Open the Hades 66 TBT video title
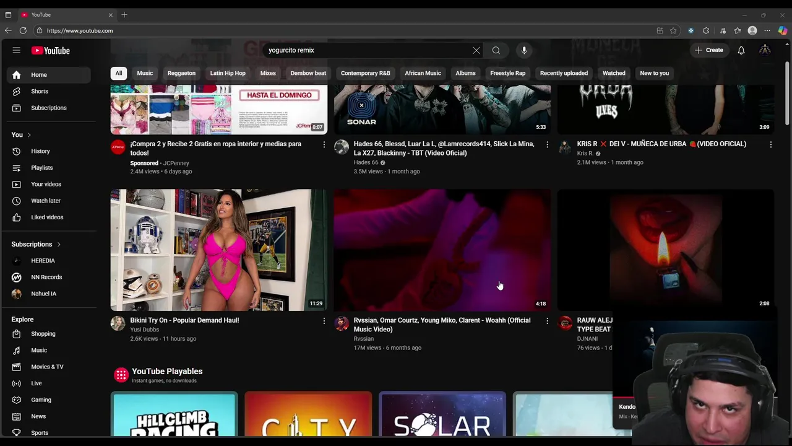The width and height of the screenshot is (792, 446). pos(444,149)
